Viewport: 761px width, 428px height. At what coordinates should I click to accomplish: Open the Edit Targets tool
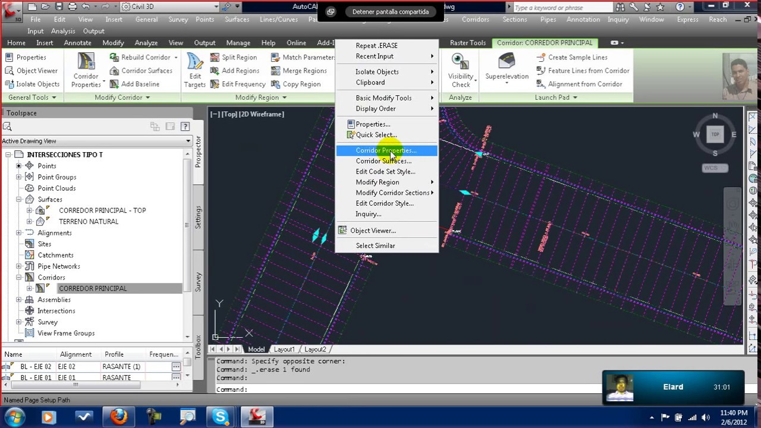click(195, 71)
